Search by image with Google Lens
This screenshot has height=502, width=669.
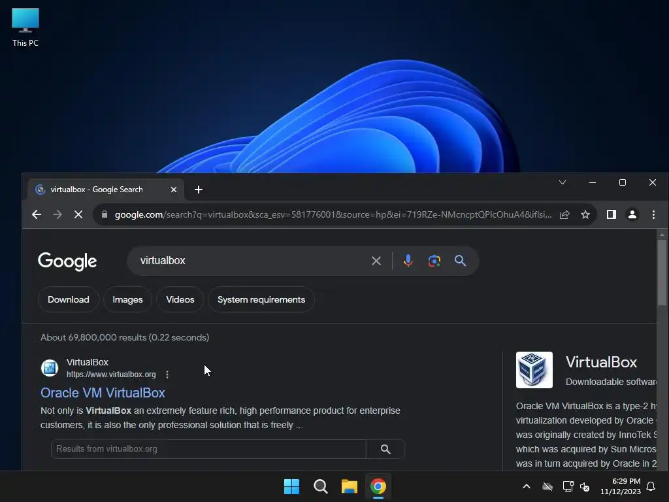click(434, 261)
